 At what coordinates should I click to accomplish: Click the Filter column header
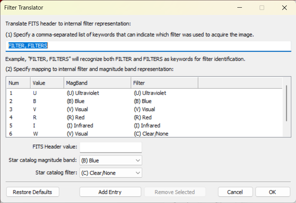click(x=164, y=83)
